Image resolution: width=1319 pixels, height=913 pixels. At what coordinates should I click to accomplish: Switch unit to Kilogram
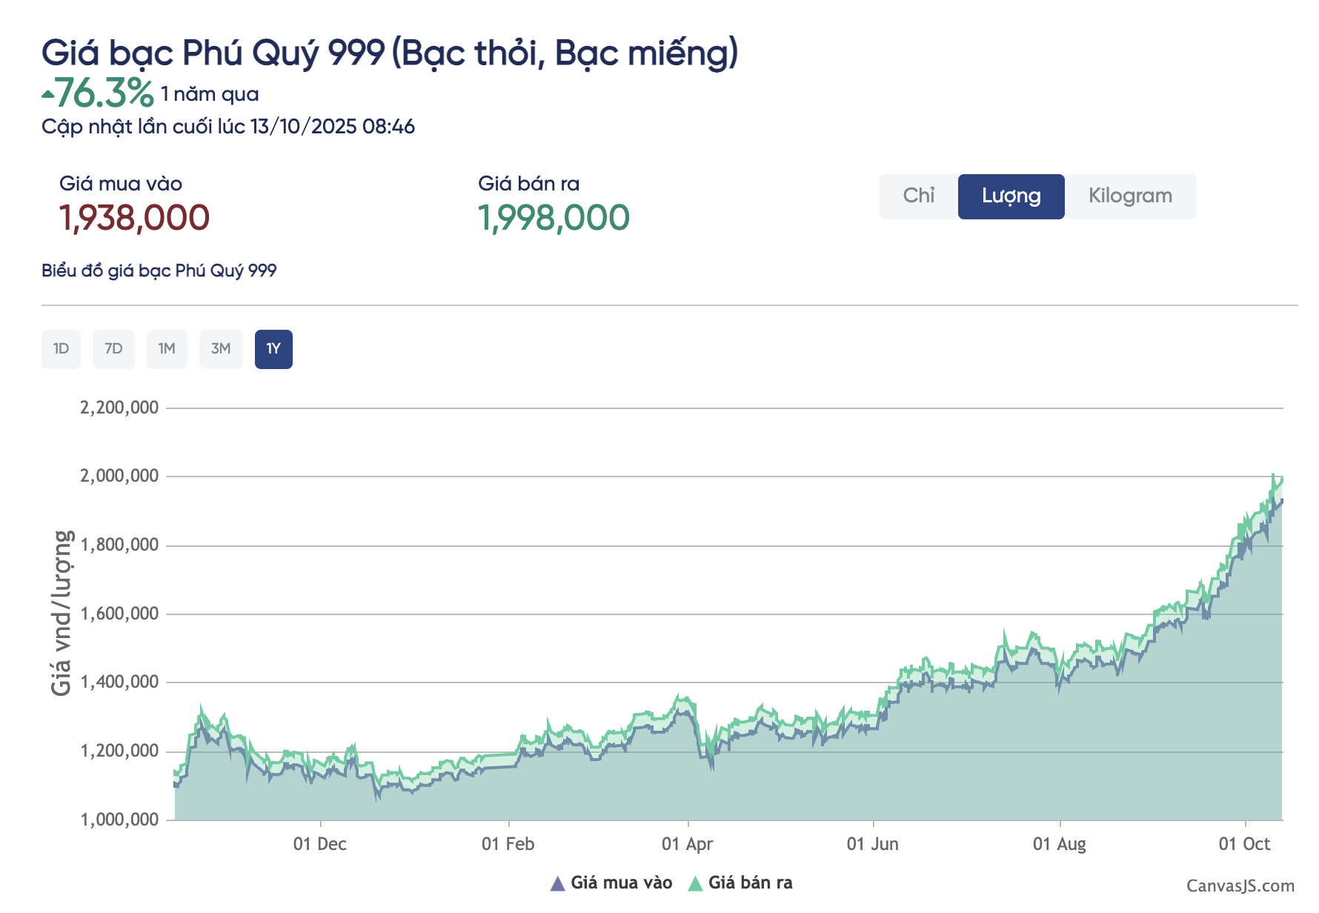(1130, 196)
